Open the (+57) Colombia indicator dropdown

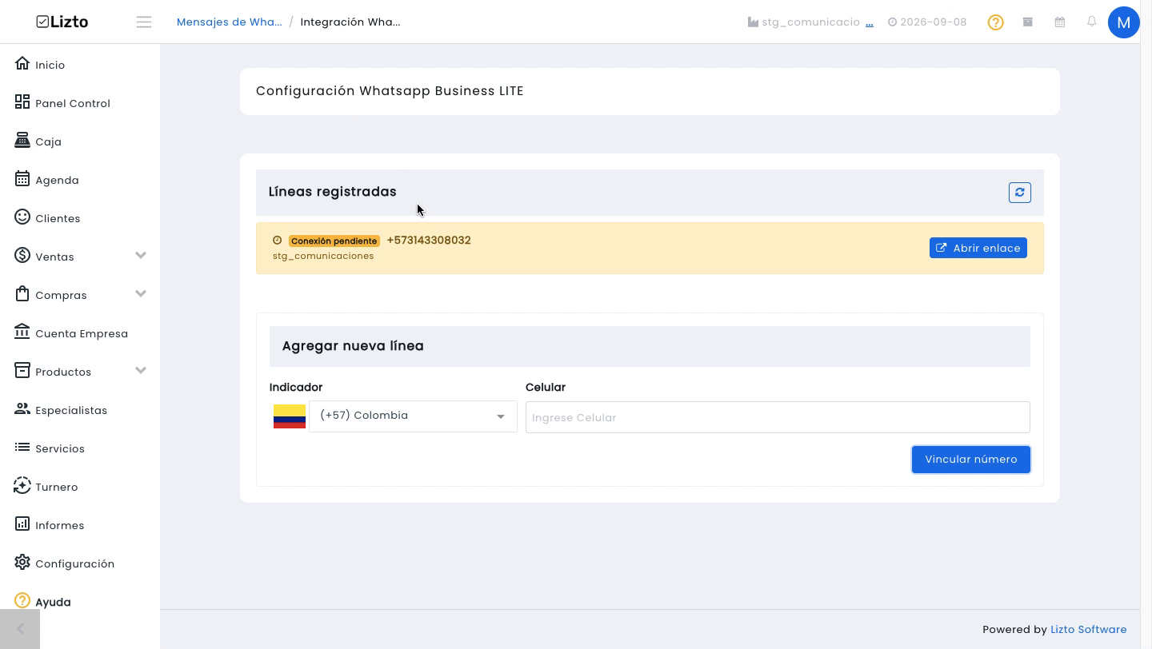[x=413, y=416]
